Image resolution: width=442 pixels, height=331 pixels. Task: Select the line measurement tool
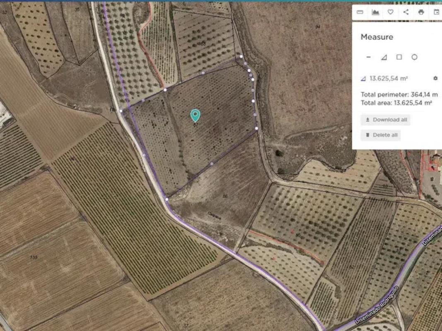pyautogui.click(x=369, y=57)
